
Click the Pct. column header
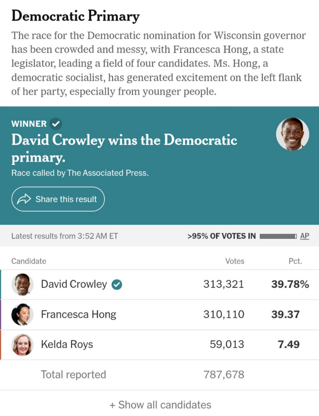pos(295,261)
